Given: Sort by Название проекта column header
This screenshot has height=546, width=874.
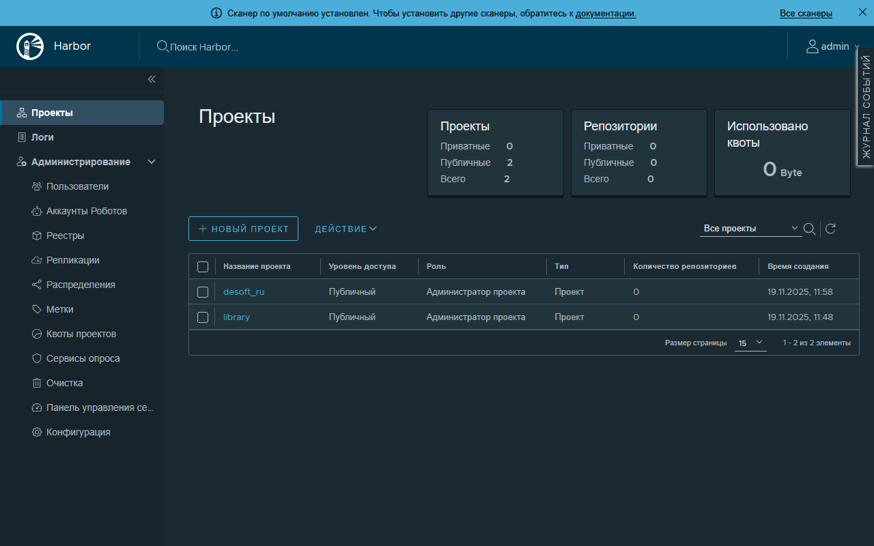Looking at the screenshot, I should (257, 266).
